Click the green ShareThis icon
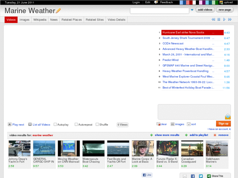 click(209, 176)
